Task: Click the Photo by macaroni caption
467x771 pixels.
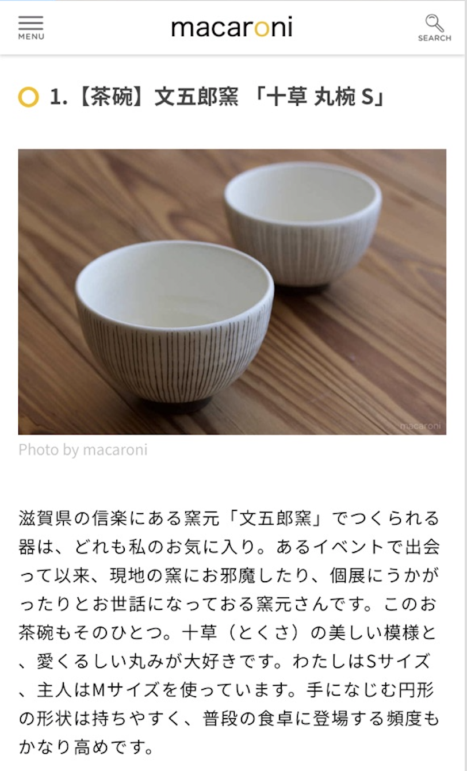Action: pyautogui.click(x=83, y=449)
